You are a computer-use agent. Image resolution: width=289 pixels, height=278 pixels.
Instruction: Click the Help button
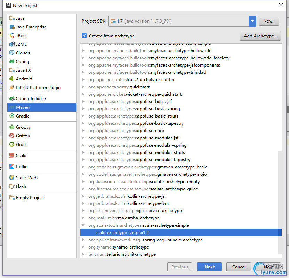pos(268,267)
